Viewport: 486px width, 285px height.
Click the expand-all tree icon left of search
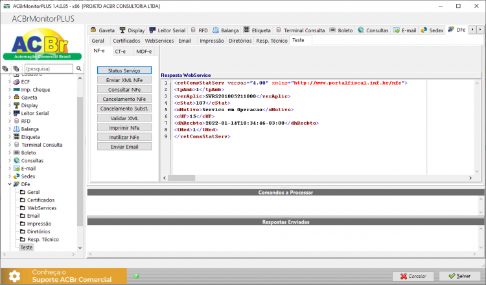pyautogui.click(x=5, y=69)
